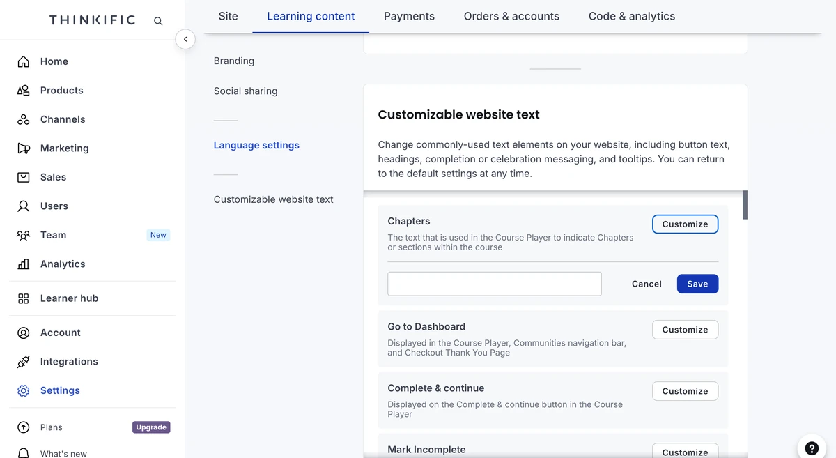
Task: Open the Channels icon in sidebar
Action: click(24, 119)
